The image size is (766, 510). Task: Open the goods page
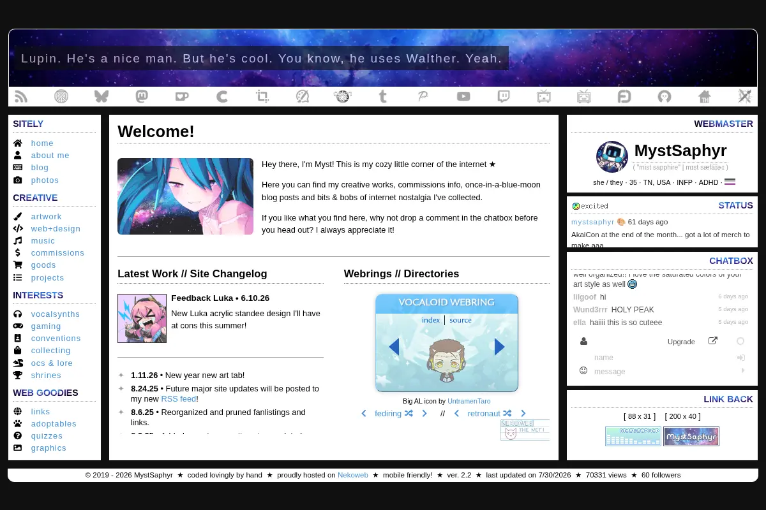[43, 265]
